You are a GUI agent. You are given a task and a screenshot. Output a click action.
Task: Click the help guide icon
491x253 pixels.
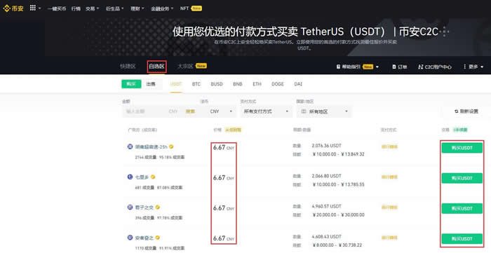coord(338,67)
